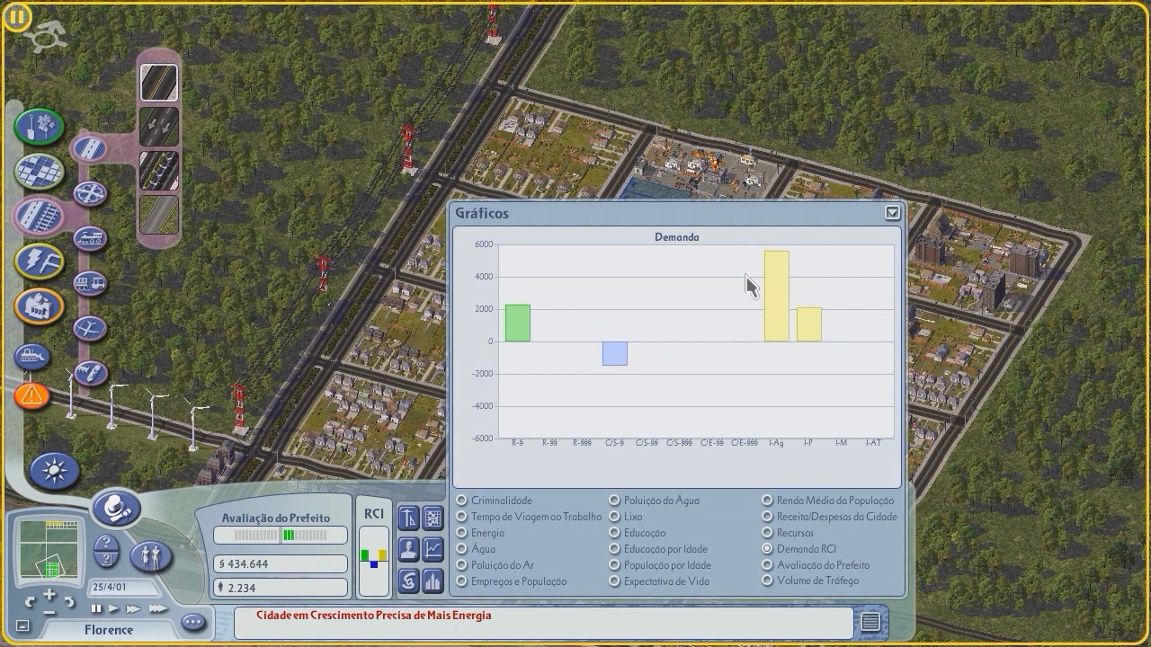Viewport: 1151px width, 647px height.
Task: Zoom in with the plus button
Action: tap(49, 595)
